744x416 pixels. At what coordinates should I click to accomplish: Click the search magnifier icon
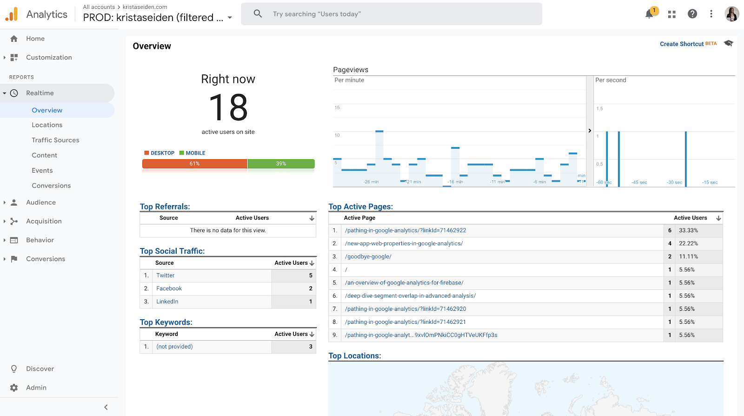pyautogui.click(x=258, y=14)
